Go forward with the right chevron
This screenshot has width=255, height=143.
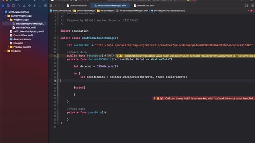[59, 6]
